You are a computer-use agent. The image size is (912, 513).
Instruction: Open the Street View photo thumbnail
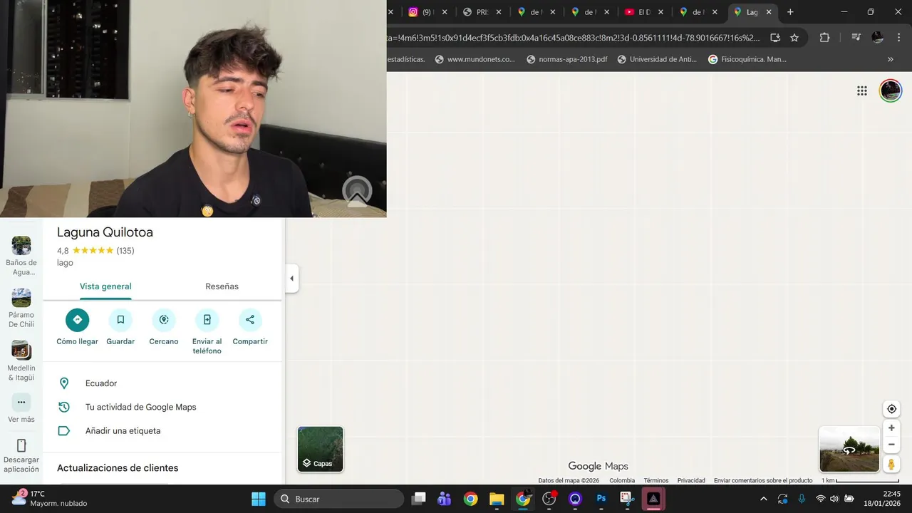pos(849,449)
